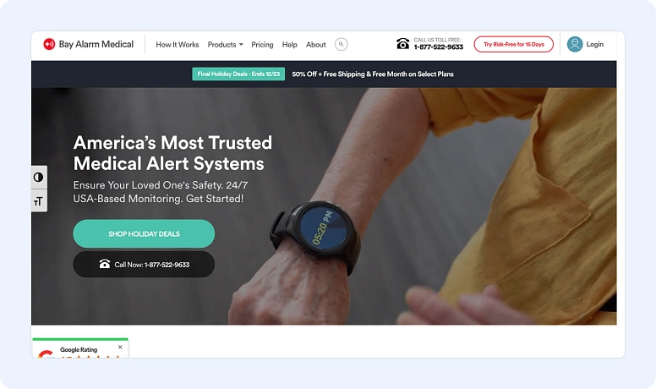
Task: Click the Final Holiday Deals teal badge
Action: 238,74
